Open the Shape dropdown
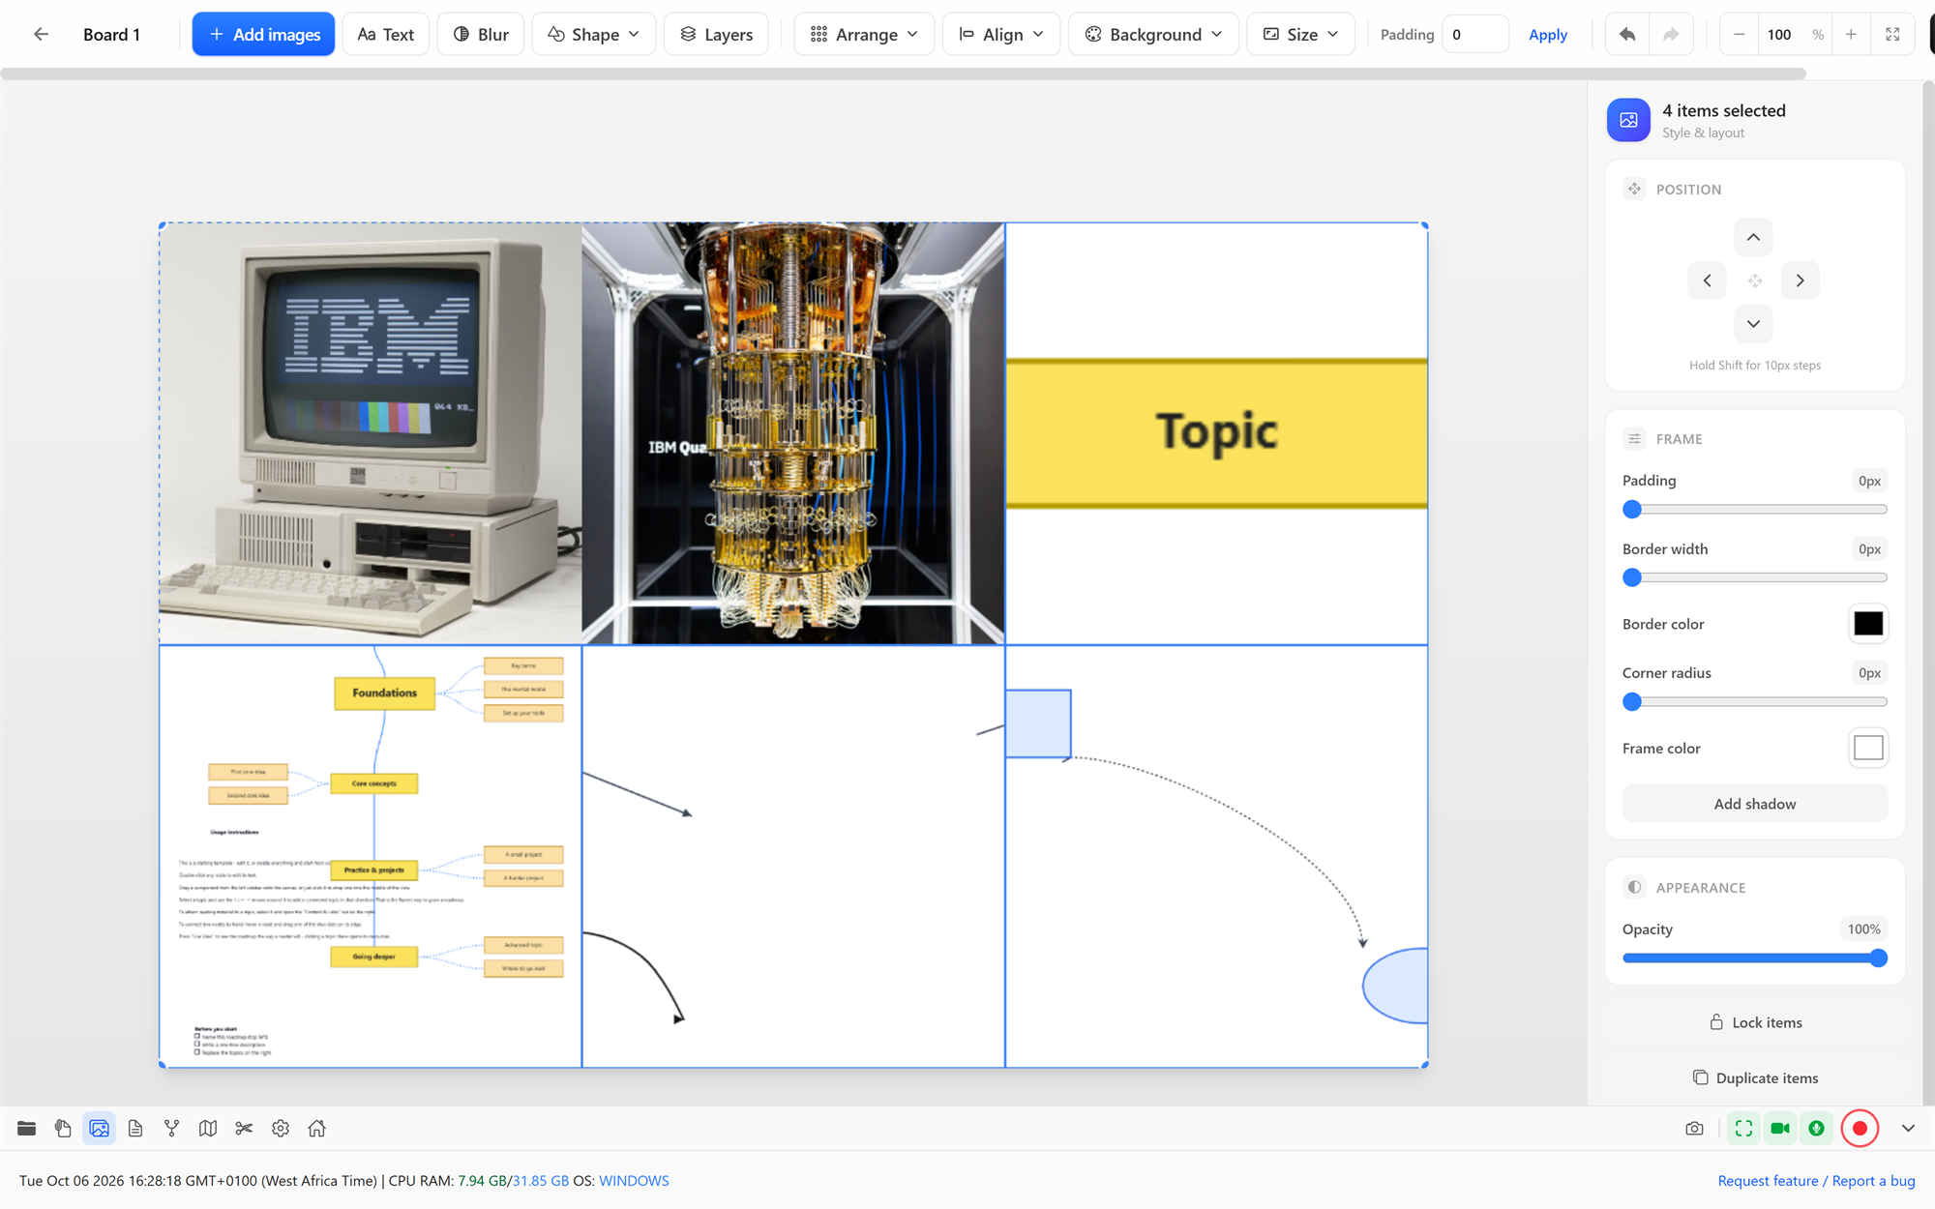This screenshot has width=1935, height=1209. click(x=593, y=34)
